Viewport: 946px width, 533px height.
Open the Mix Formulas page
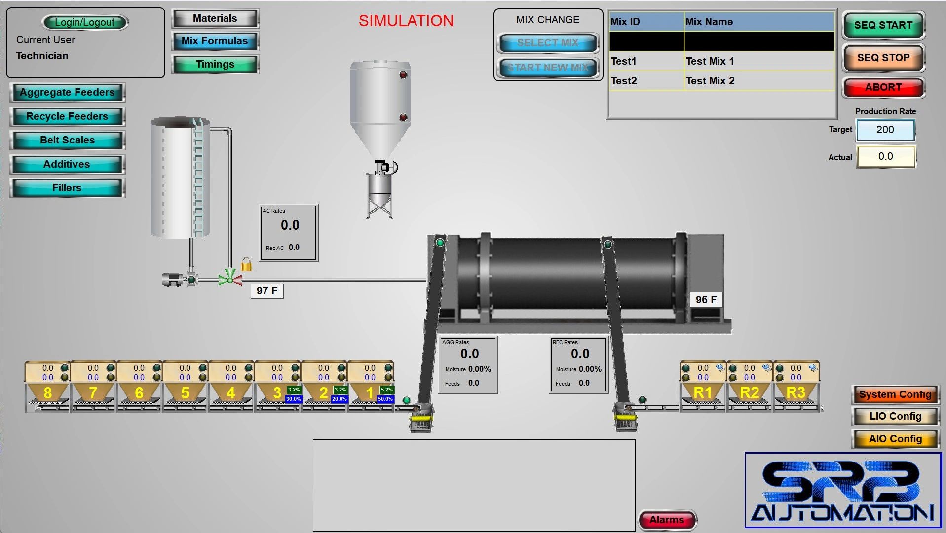(x=215, y=41)
